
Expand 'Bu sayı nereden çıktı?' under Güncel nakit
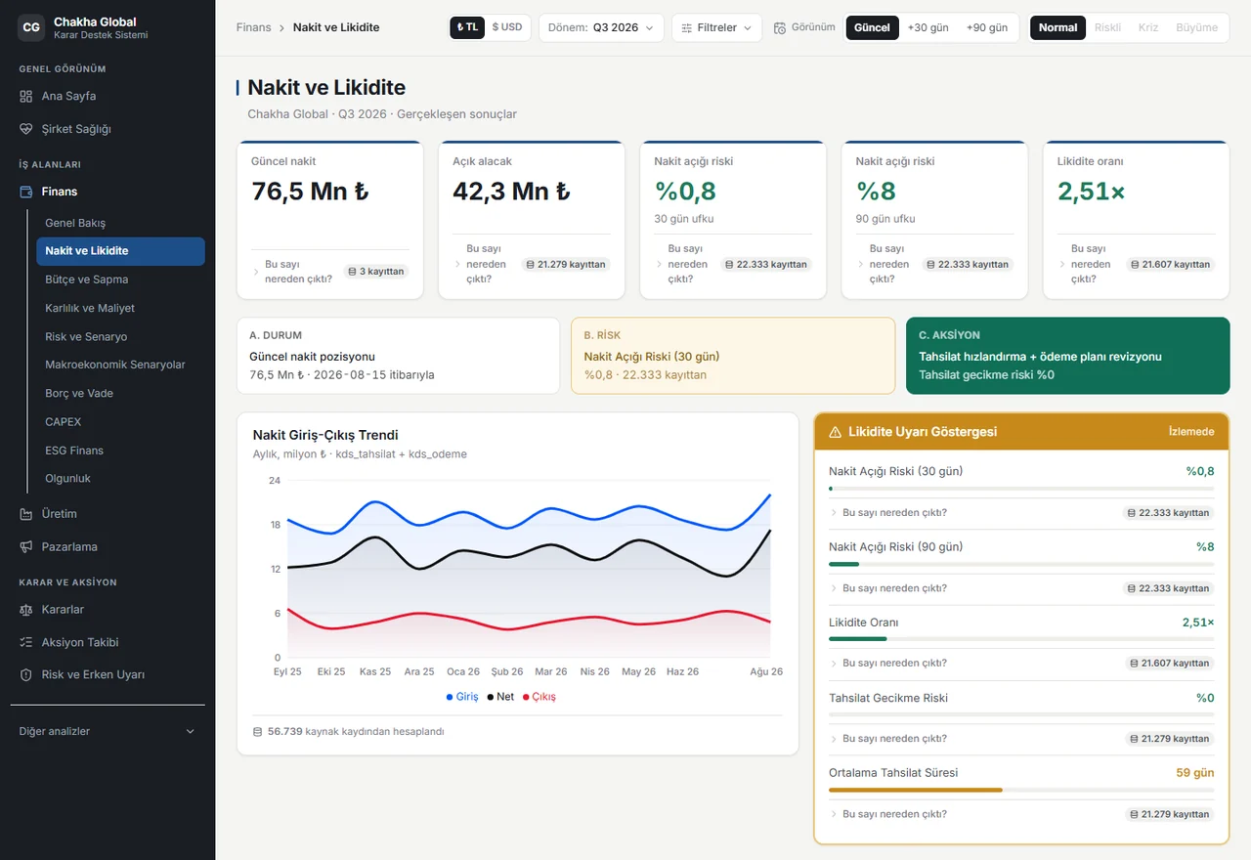coord(292,272)
